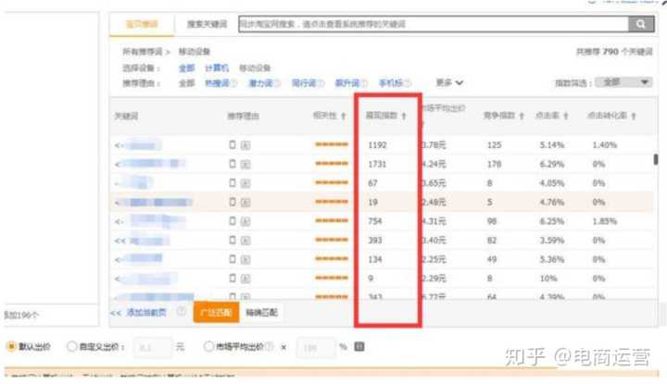Click the magnifier search button
This screenshot has height=384, width=667.
point(640,24)
